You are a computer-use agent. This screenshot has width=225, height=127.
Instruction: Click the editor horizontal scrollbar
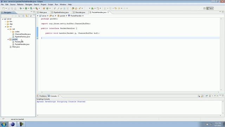click(x=130, y=92)
